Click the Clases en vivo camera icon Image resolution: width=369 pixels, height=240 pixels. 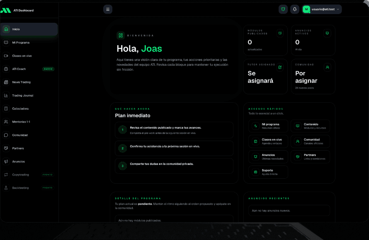pos(6,56)
